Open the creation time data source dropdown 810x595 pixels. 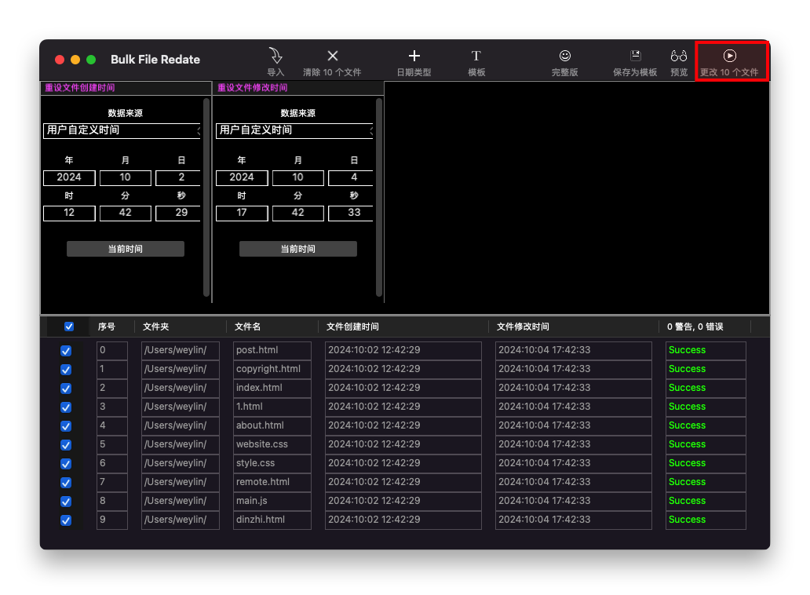pos(123,130)
